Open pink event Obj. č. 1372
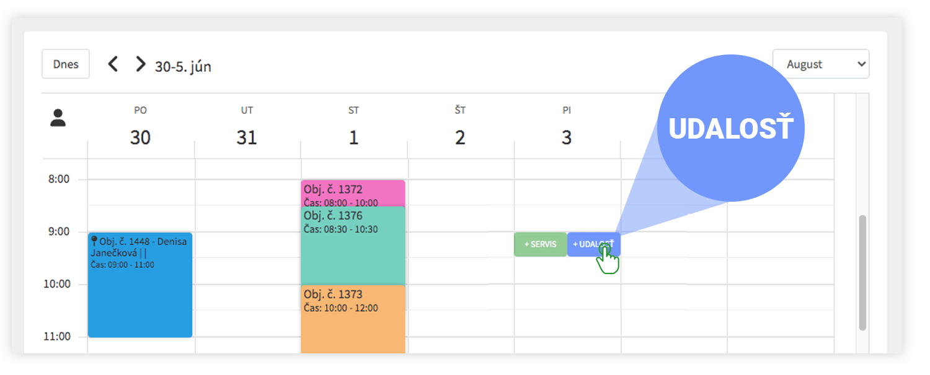This screenshot has height=375, width=930. pyautogui.click(x=353, y=193)
